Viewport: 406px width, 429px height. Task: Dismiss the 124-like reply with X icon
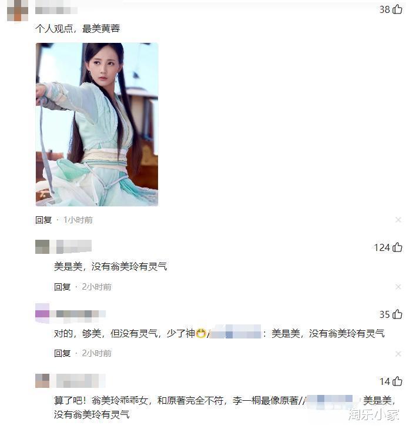[398, 287]
